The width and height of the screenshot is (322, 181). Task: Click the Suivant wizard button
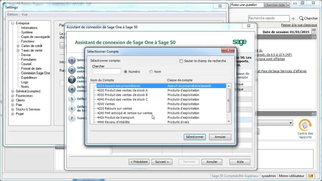click(x=162, y=162)
